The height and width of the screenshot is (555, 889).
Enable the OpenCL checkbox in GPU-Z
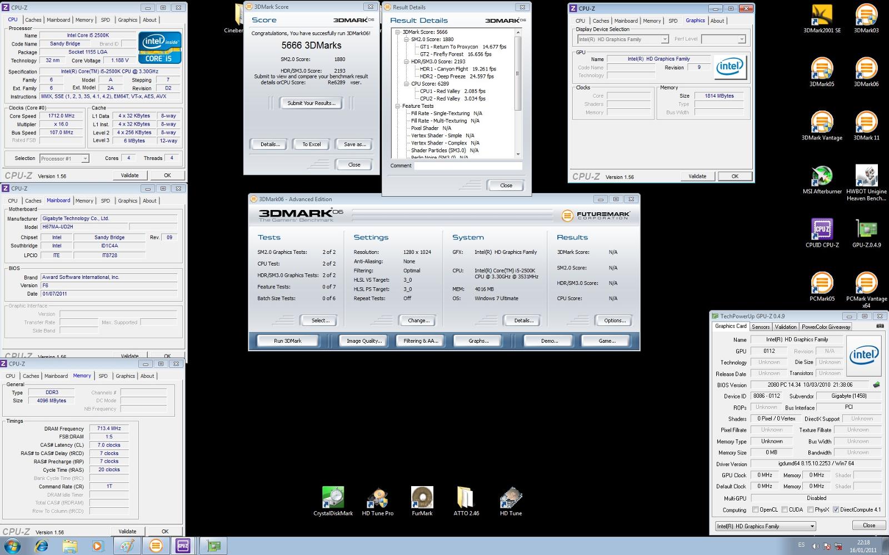pos(755,509)
